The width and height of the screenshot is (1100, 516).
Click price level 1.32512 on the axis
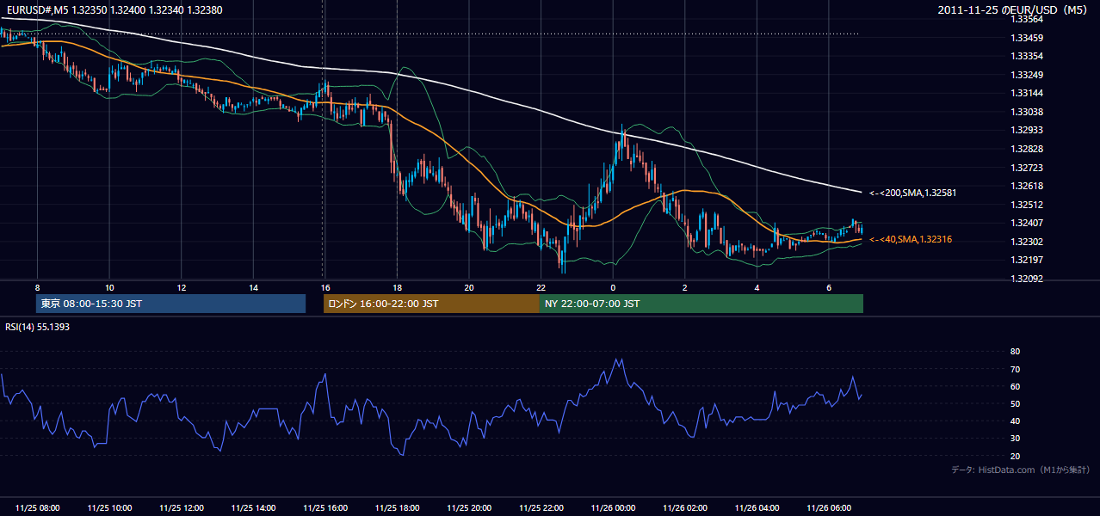pos(1028,205)
